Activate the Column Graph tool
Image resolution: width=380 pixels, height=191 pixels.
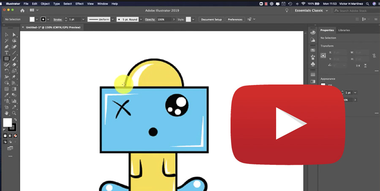coord(14,101)
